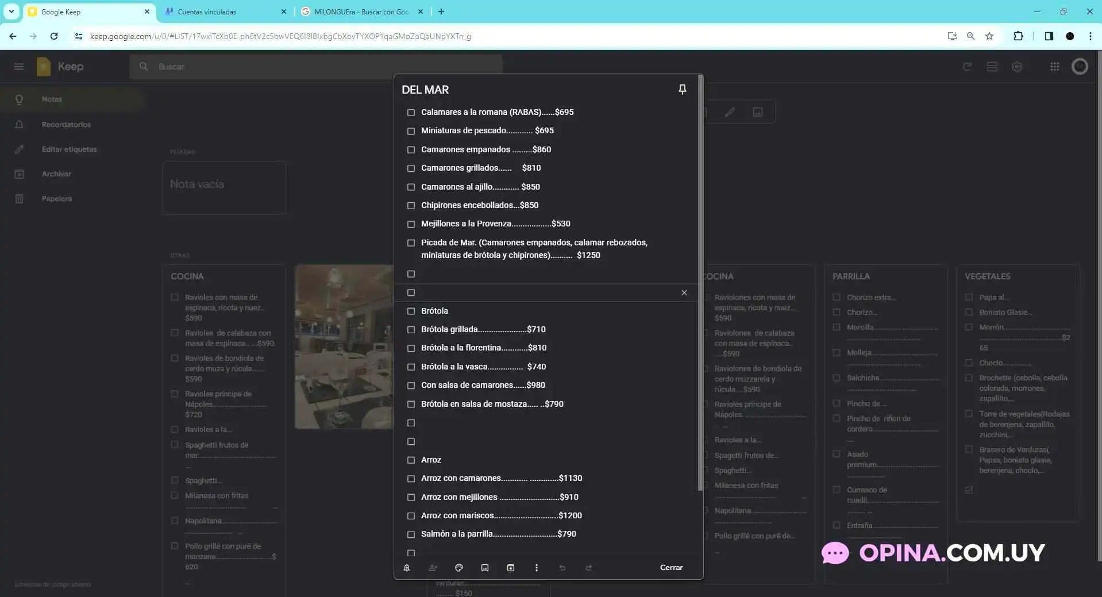Open the reminder bell in note toolbar
The image size is (1102, 597).
pos(407,568)
